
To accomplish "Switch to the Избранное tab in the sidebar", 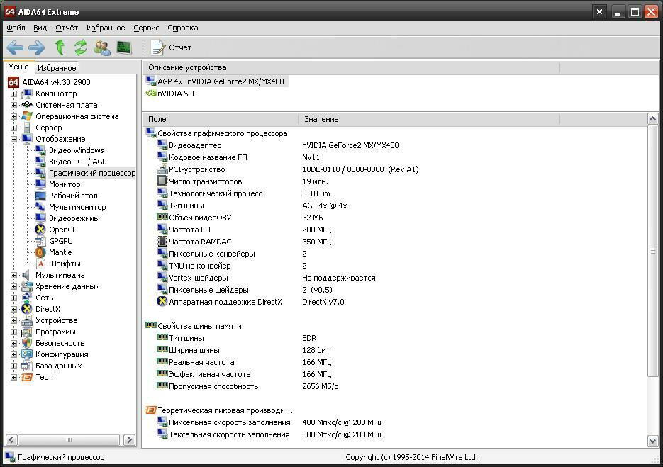I will pyautogui.click(x=57, y=67).
